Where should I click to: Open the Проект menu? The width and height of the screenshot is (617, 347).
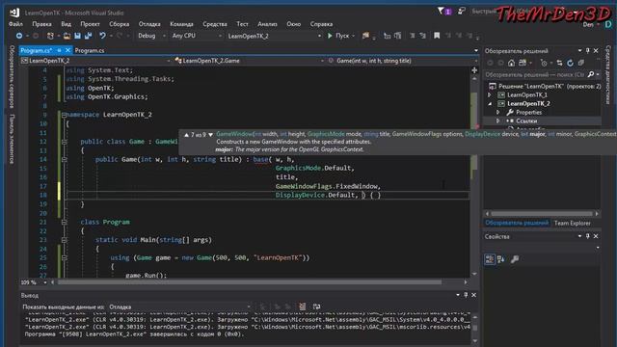coord(90,24)
